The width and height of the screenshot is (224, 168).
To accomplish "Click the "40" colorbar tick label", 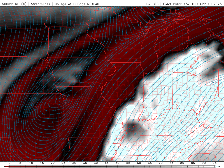I will coord(96,163).
